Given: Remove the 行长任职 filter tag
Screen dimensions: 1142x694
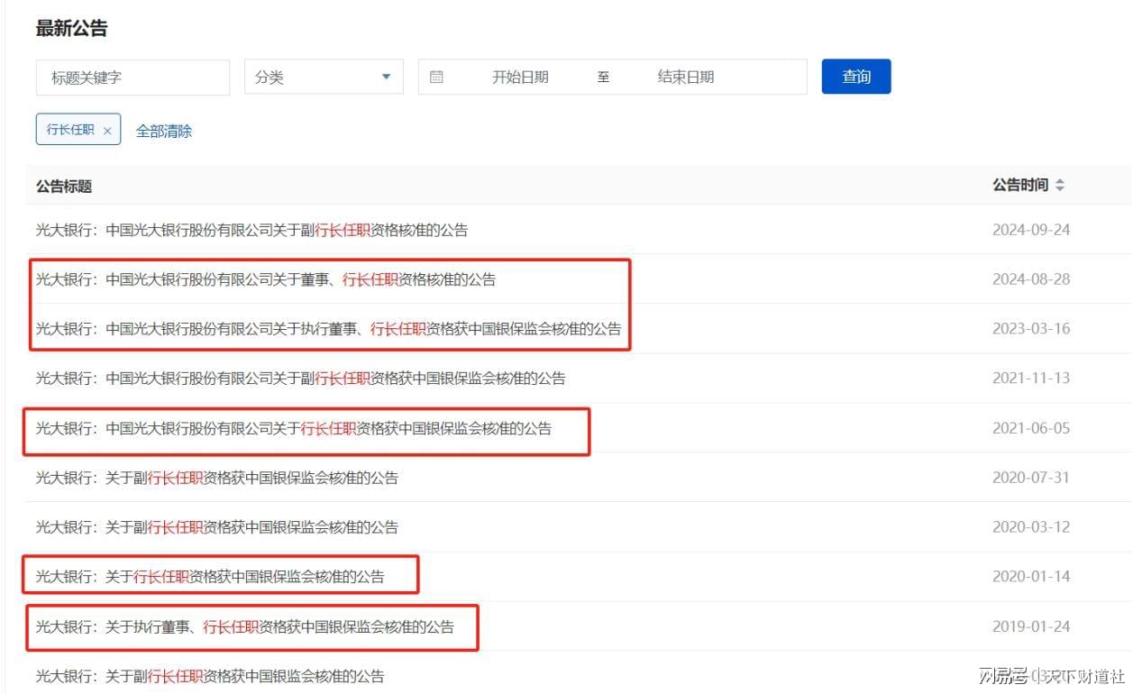Looking at the screenshot, I should (x=107, y=131).
